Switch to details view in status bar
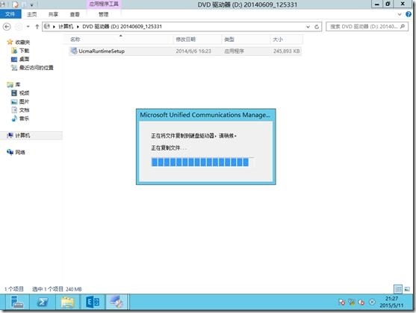This screenshot has height=313, width=416. pos(398,289)
